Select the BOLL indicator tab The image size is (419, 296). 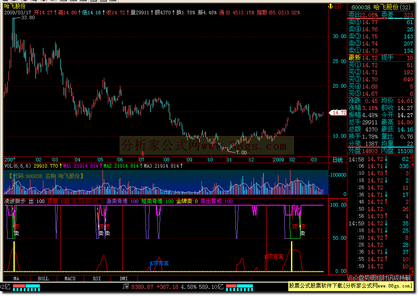coord(43,279)
